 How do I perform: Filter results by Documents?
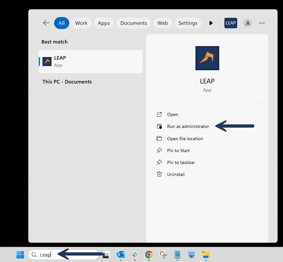(x=133, y=23)
